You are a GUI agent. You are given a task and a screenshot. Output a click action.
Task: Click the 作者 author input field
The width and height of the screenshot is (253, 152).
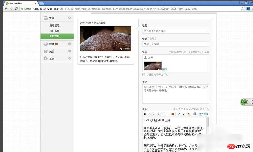(175, 44)
